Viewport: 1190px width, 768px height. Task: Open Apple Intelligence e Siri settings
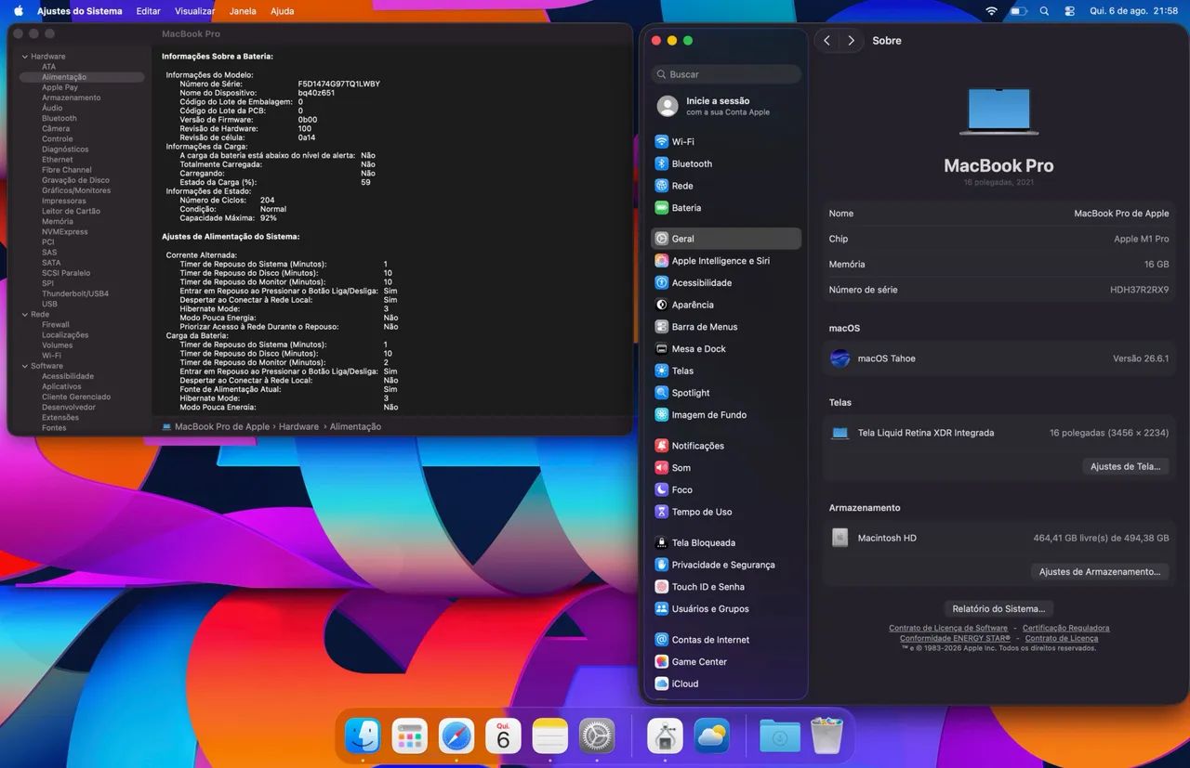[x=726, y=261]
